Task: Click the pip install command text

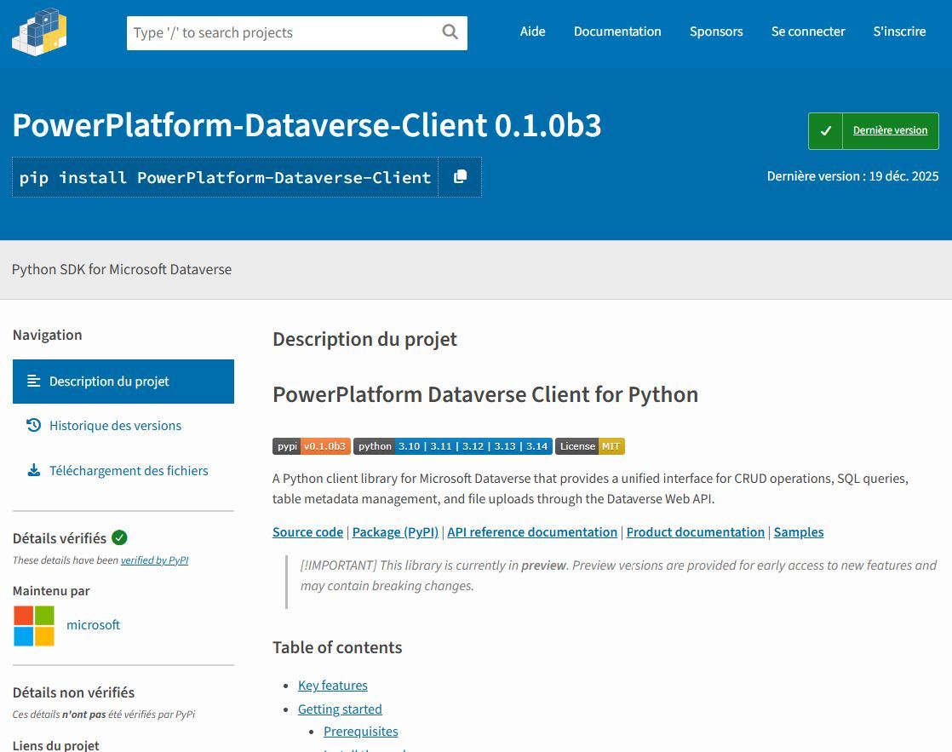Action: (x=226, y=177)
